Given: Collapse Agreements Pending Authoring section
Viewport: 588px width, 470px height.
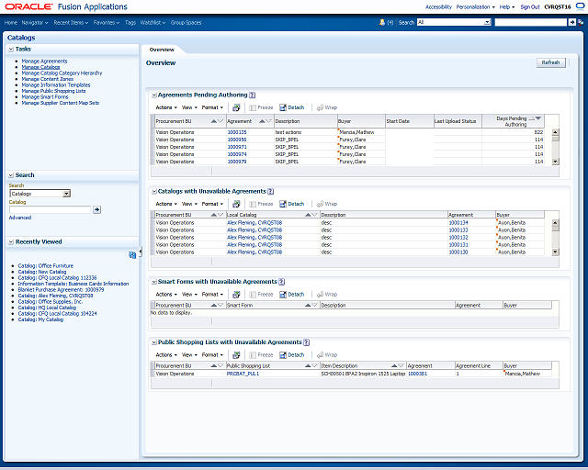Looking at the screenshot, I should pos(154,95).
